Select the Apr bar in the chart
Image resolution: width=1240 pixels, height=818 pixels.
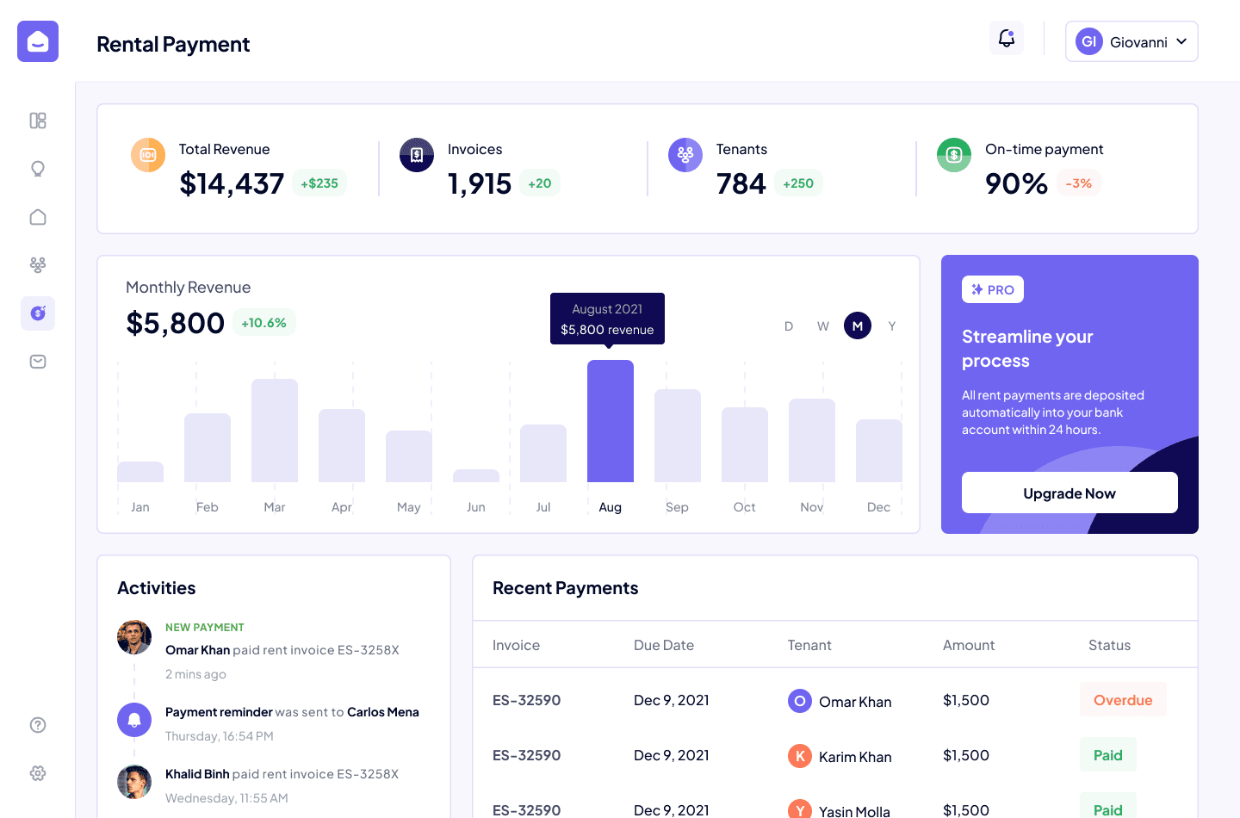click(342, 445)
